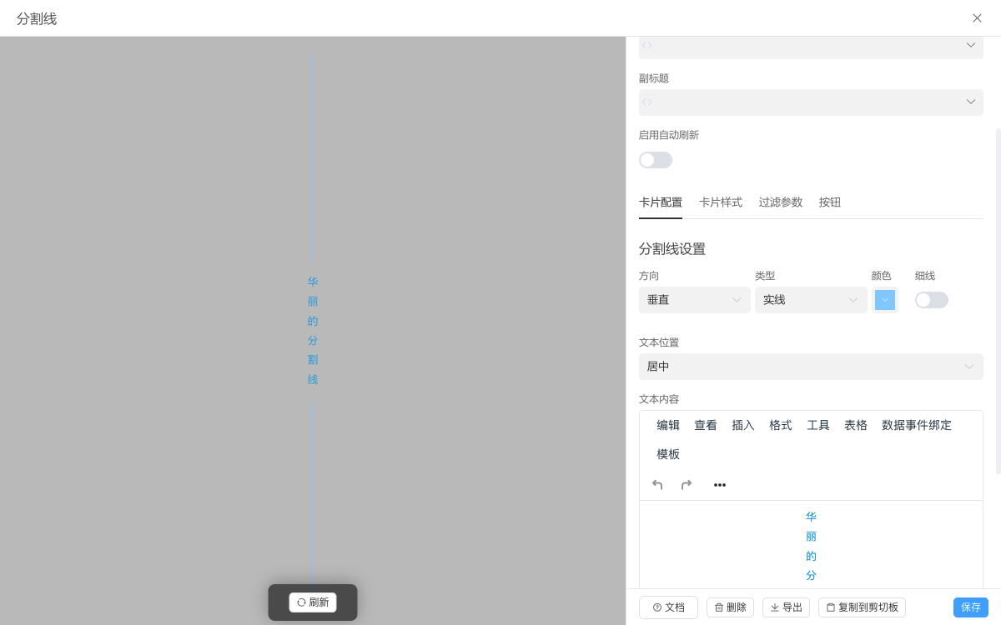Click 复制到剪切板 clipboard button
The height and width of the screenshot is (625, 1001).
(x=862, y=607)
